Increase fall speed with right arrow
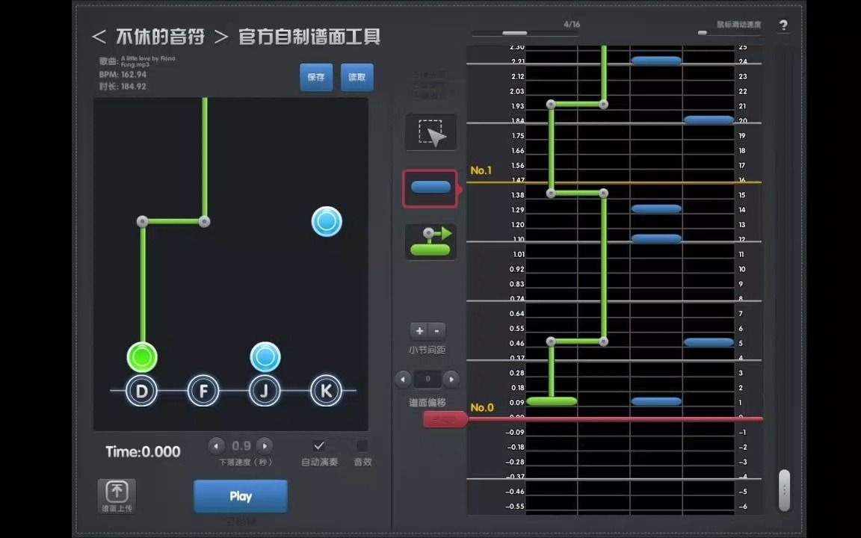The image size is (861, 538). coord(265,446)
